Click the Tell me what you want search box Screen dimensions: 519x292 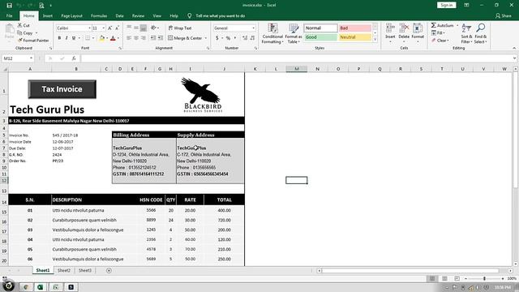click(220, 16)
